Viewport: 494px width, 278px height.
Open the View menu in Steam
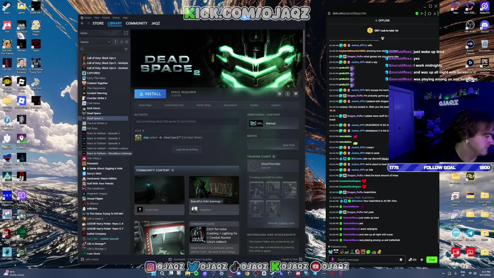[x=96, y=17]
